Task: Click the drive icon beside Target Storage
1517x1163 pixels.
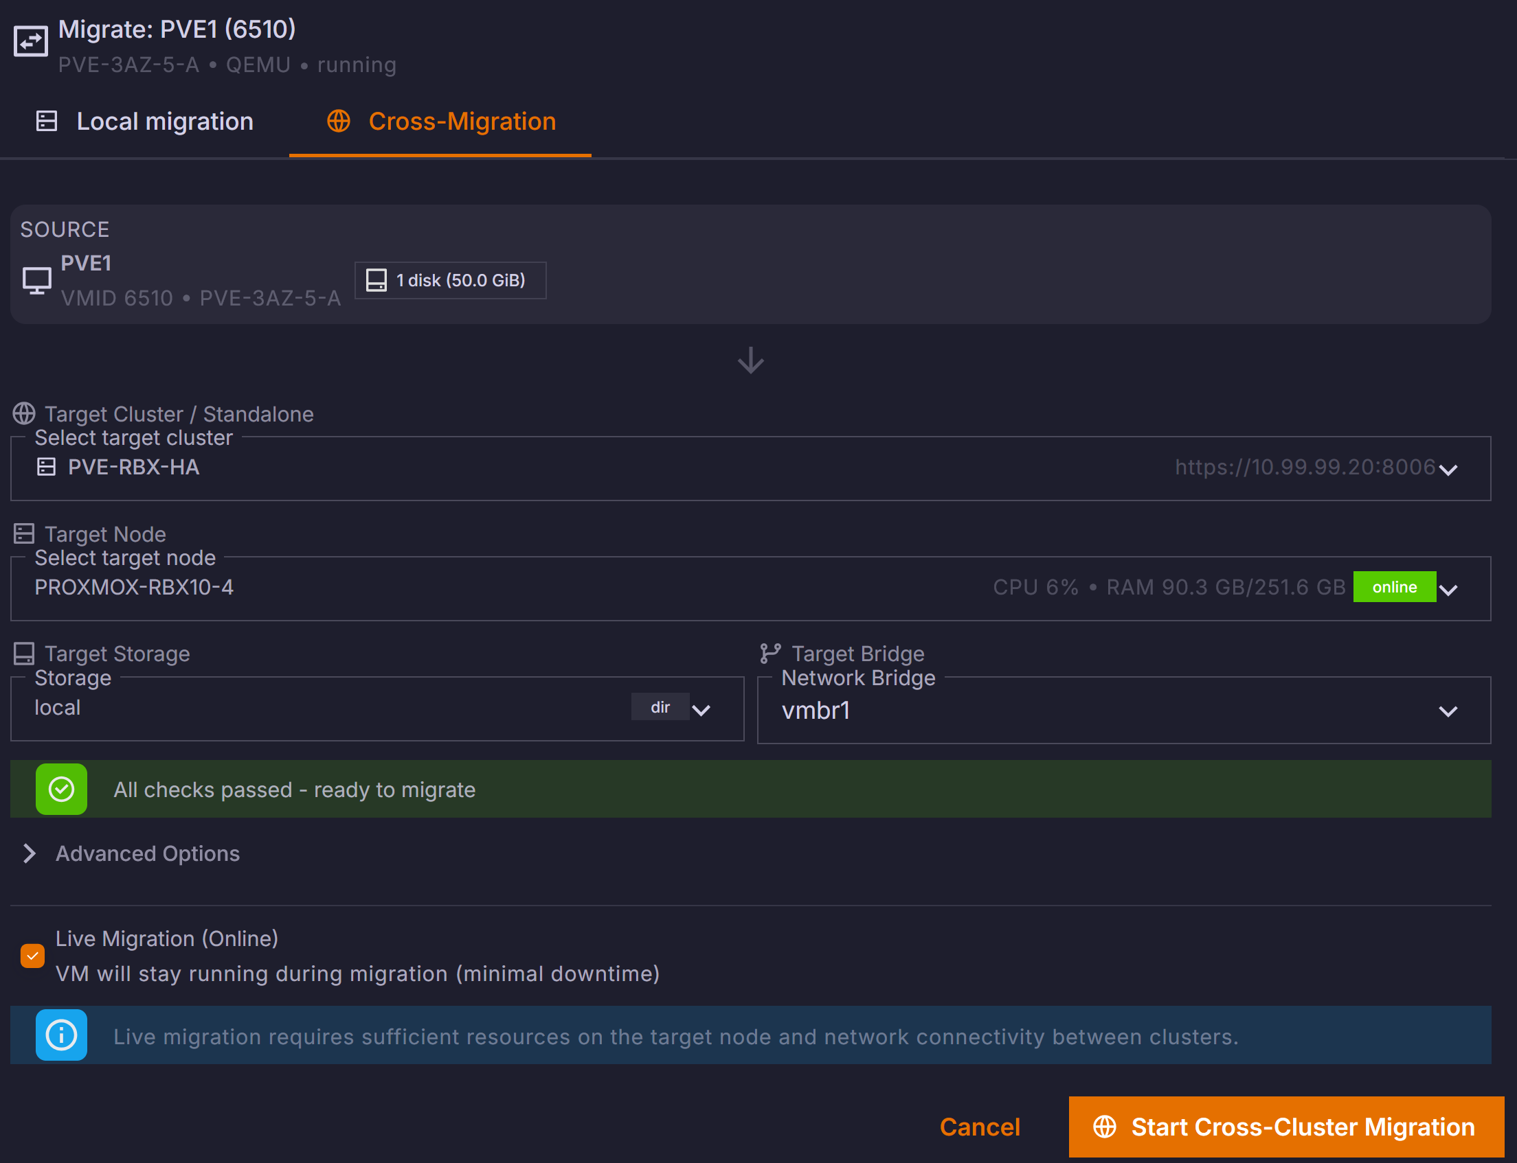Action: tap(24, 654)
